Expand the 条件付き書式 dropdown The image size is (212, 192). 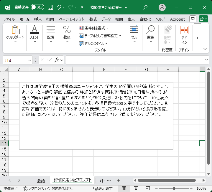94,28
